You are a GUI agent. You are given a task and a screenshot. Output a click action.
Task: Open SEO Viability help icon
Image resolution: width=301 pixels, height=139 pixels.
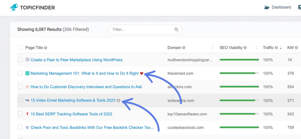[245, 48]
